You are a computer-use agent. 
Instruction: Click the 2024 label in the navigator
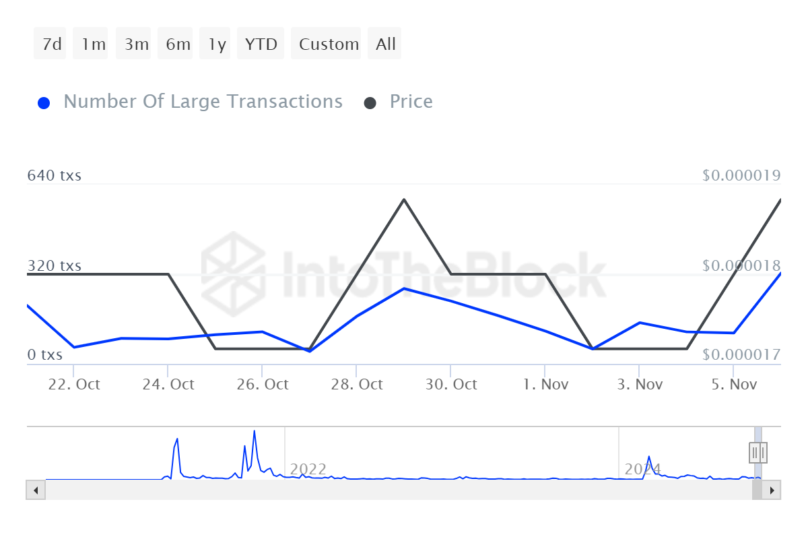click(x=642, y=469)
